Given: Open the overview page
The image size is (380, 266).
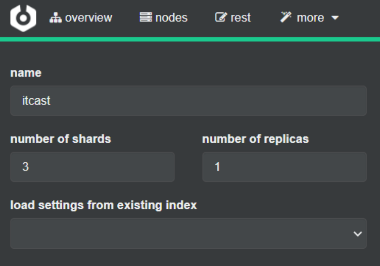Looking at the screenshot, I should 88,18.
